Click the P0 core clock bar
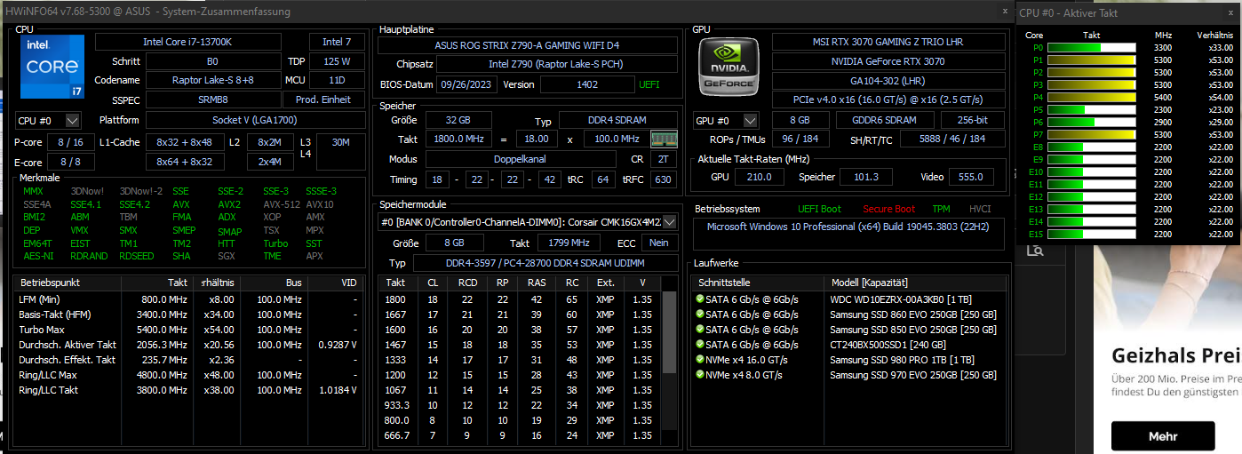This screenshot has height=454, width=1242. [1092, 47]
